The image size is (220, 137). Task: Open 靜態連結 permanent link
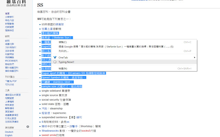pyautogui.click(x=9, y=108)
